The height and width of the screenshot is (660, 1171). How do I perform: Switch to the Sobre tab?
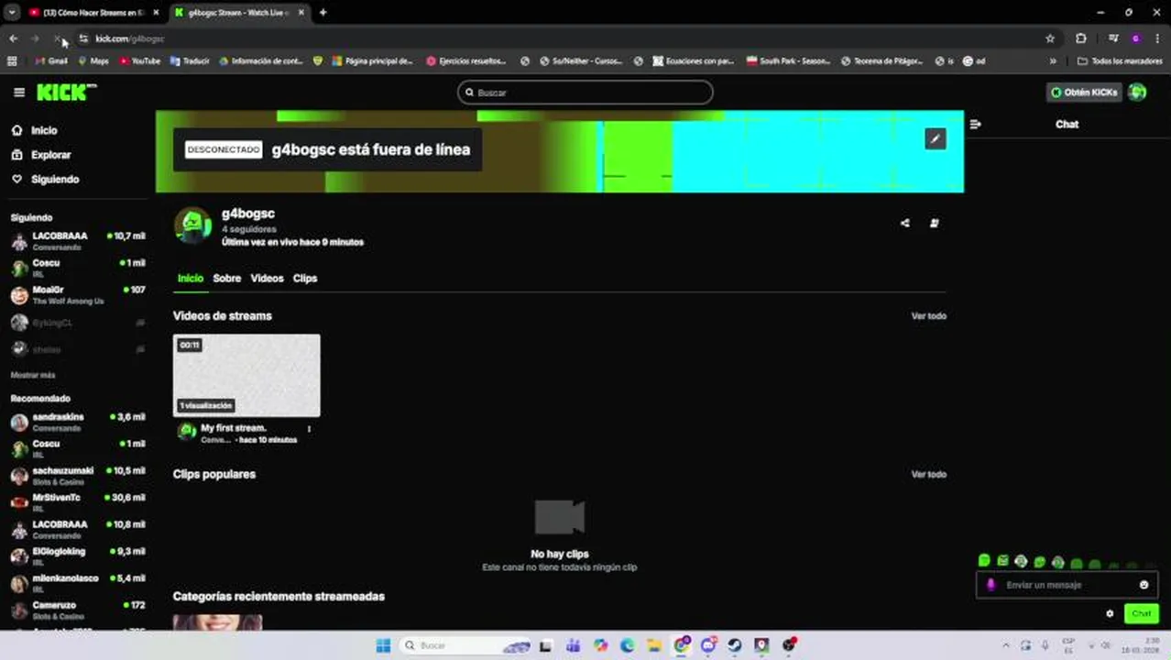(227, 278)
